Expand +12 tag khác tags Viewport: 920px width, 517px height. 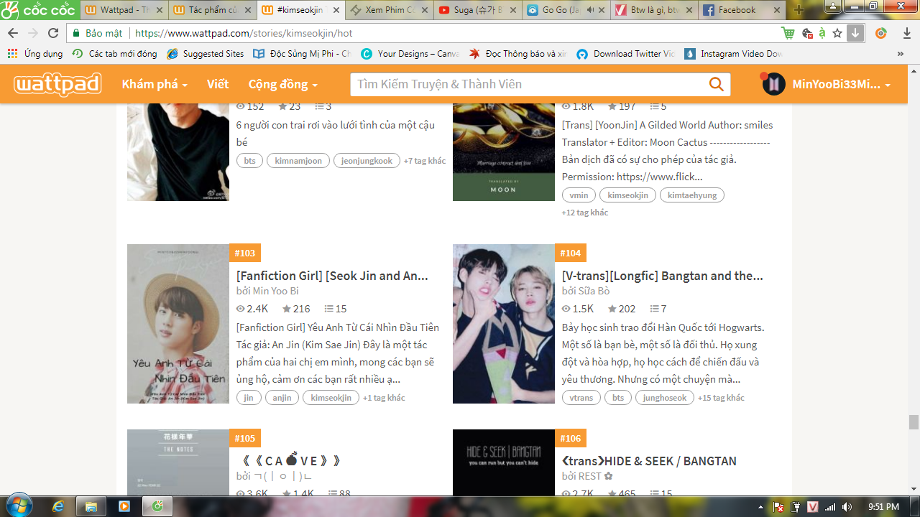(x=585, y=213)
